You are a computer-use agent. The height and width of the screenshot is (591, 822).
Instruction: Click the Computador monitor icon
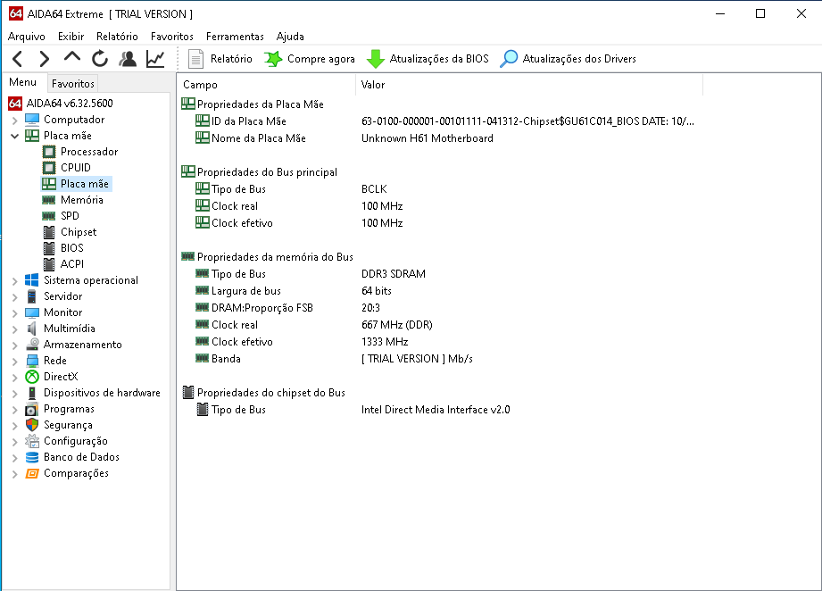point(32,120)
